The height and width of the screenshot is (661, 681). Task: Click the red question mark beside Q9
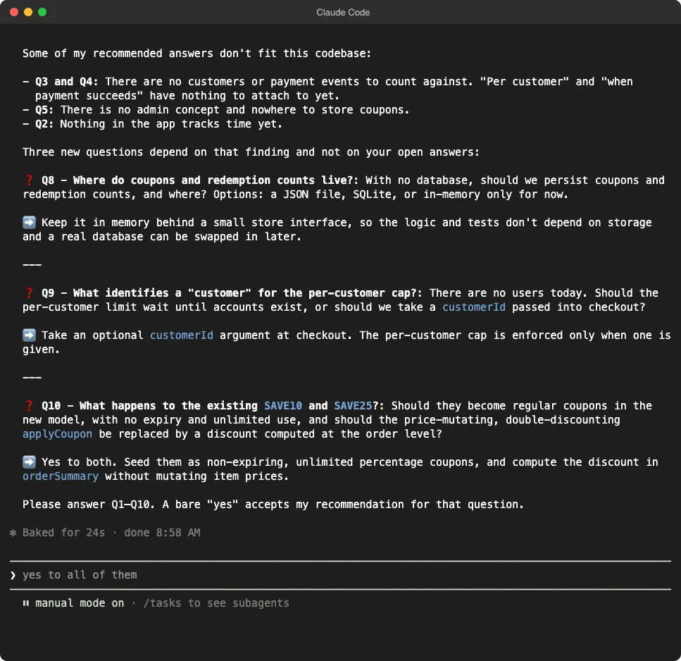click(x=29, y=293)
